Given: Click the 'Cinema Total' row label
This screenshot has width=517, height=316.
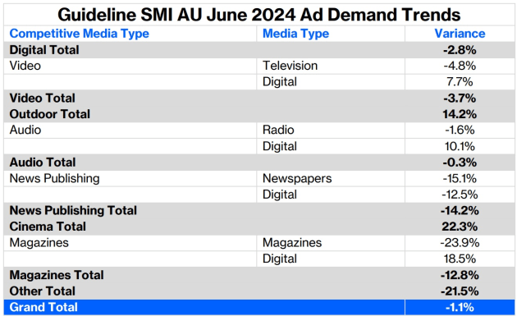Looking at the screenshot, I should click(48, 227).
